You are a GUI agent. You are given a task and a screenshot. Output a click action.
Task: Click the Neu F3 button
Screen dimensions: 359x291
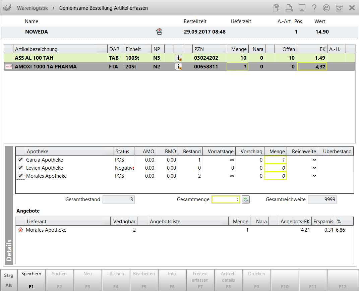pos(88,280)
